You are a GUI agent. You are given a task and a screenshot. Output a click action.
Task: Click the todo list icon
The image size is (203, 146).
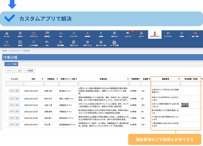click(x=61, y=34)
